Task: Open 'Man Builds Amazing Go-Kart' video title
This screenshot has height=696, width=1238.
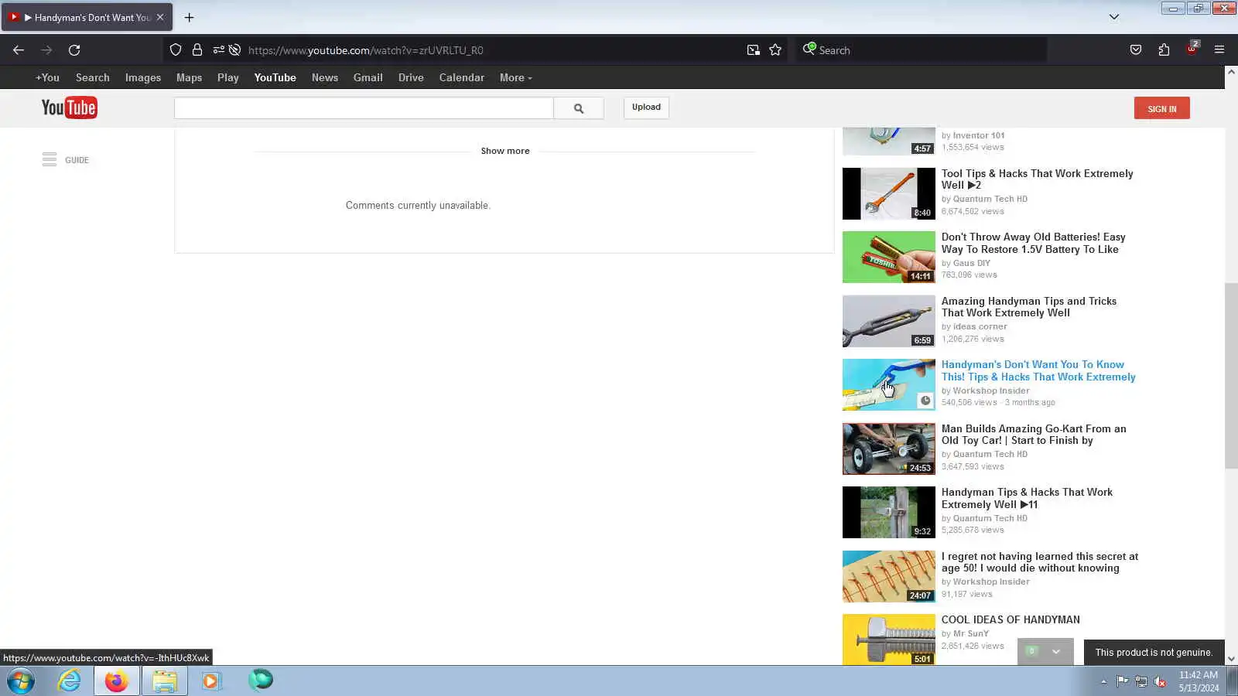Action: (1034, 435)
